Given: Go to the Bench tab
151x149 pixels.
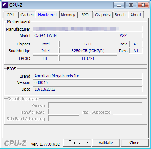Looking at the screenshot, I should click(120, 15).
